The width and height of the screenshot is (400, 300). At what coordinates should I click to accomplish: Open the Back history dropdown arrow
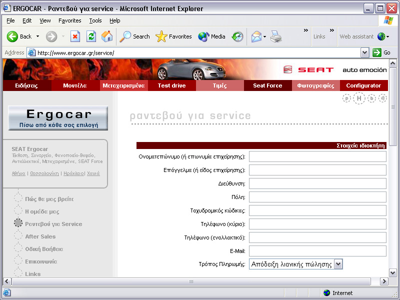point(38,36)
